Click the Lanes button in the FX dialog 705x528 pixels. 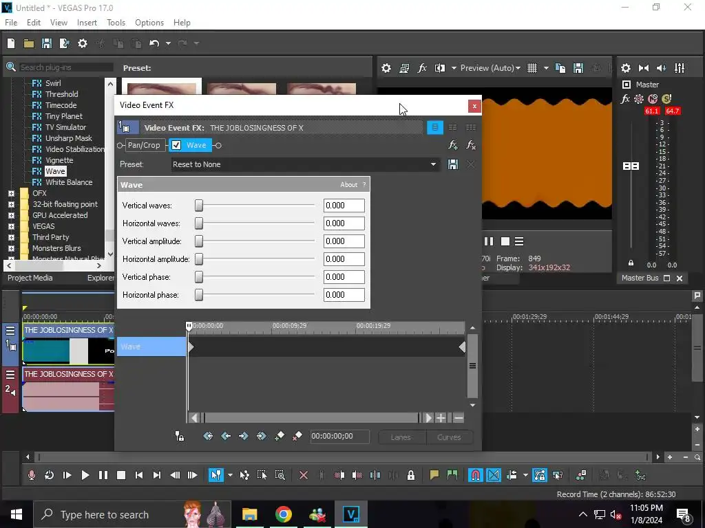401,437
